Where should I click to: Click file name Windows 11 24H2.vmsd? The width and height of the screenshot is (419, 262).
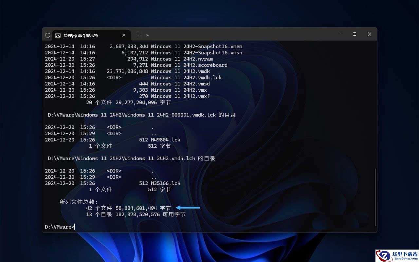[180, 84]
